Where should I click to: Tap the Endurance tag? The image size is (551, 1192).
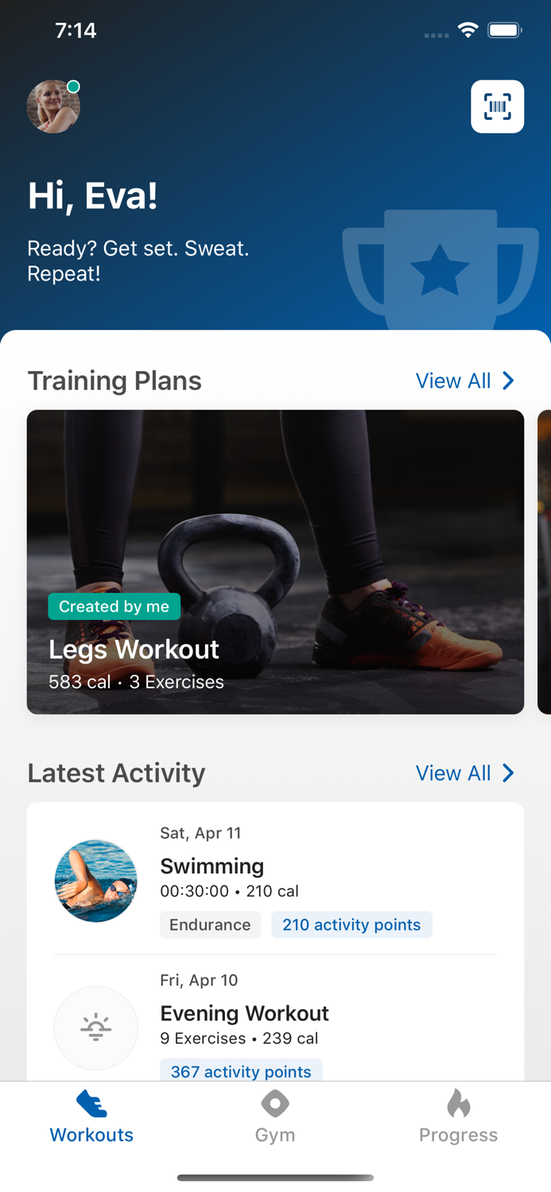[210, 925]
